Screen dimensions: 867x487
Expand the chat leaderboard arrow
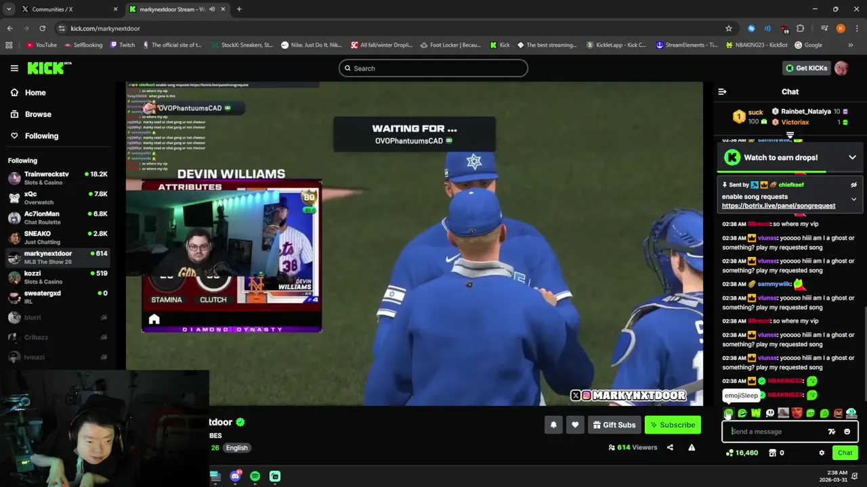click(x=790, y=135)
